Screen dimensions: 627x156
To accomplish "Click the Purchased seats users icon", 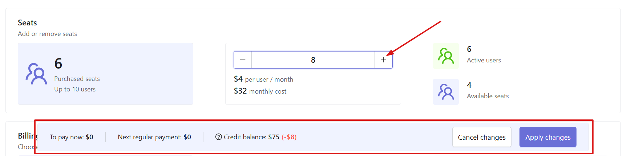I will [36, 74].
